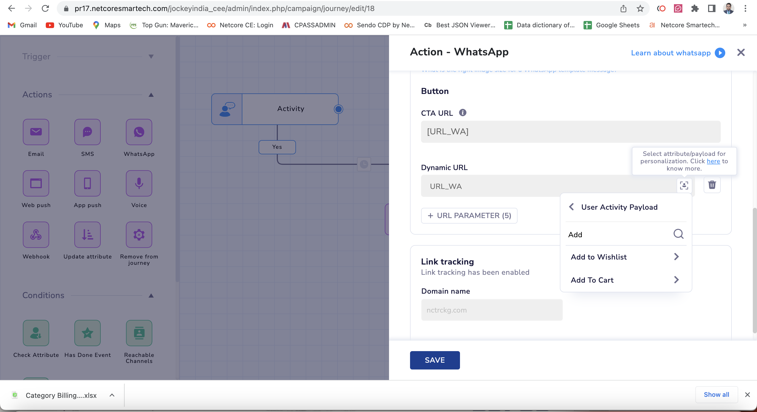Click the URL PARAMETER (5) button
The height and width of the screenshot is (412, 757).
click(x=469, y=215)
